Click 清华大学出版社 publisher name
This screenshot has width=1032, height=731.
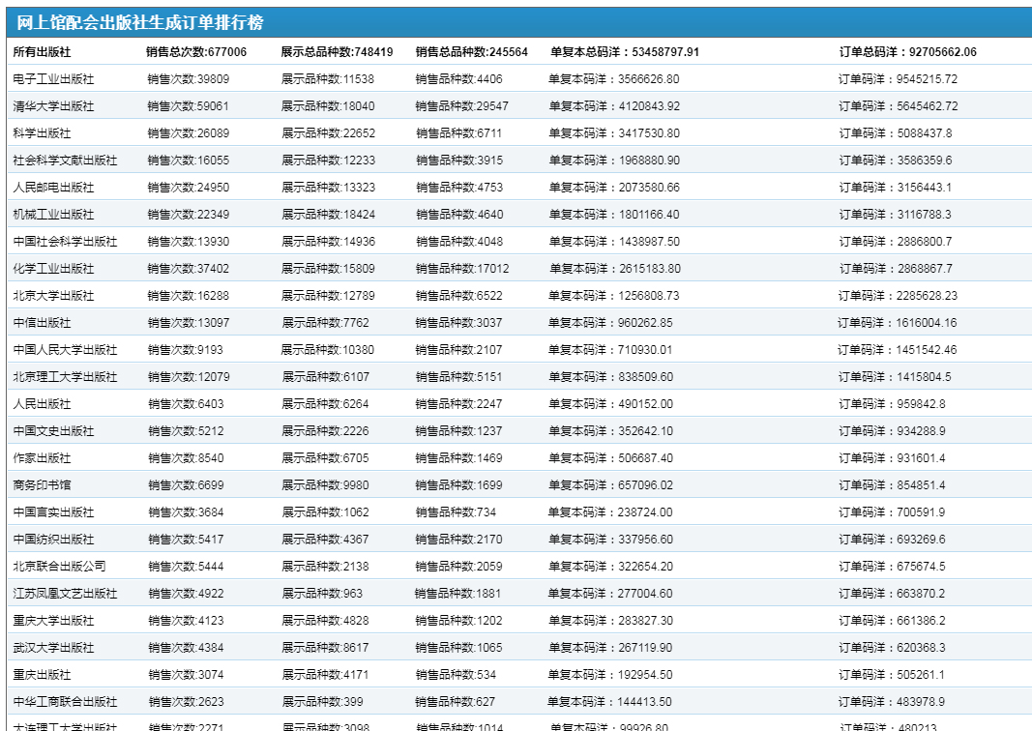[53, 106]
